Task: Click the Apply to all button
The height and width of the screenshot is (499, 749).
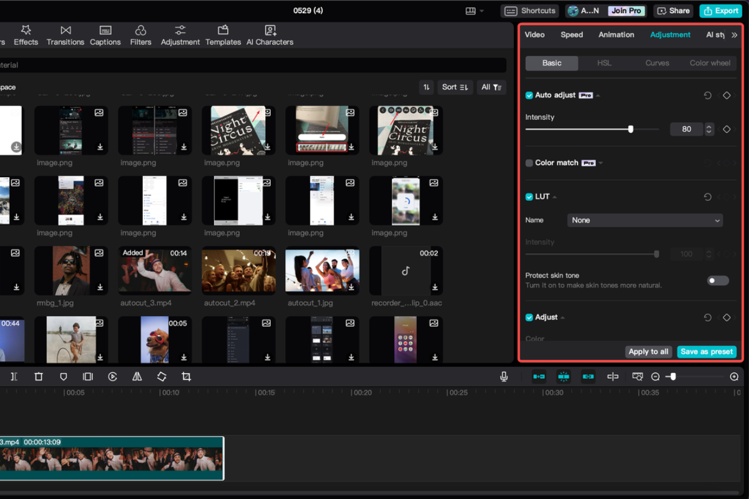Action: click(649, 352)
